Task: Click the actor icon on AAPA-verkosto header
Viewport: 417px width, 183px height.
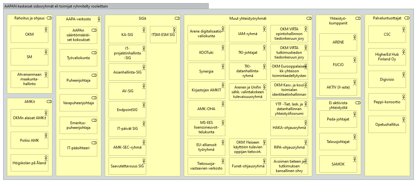Action: pos(99,19)
